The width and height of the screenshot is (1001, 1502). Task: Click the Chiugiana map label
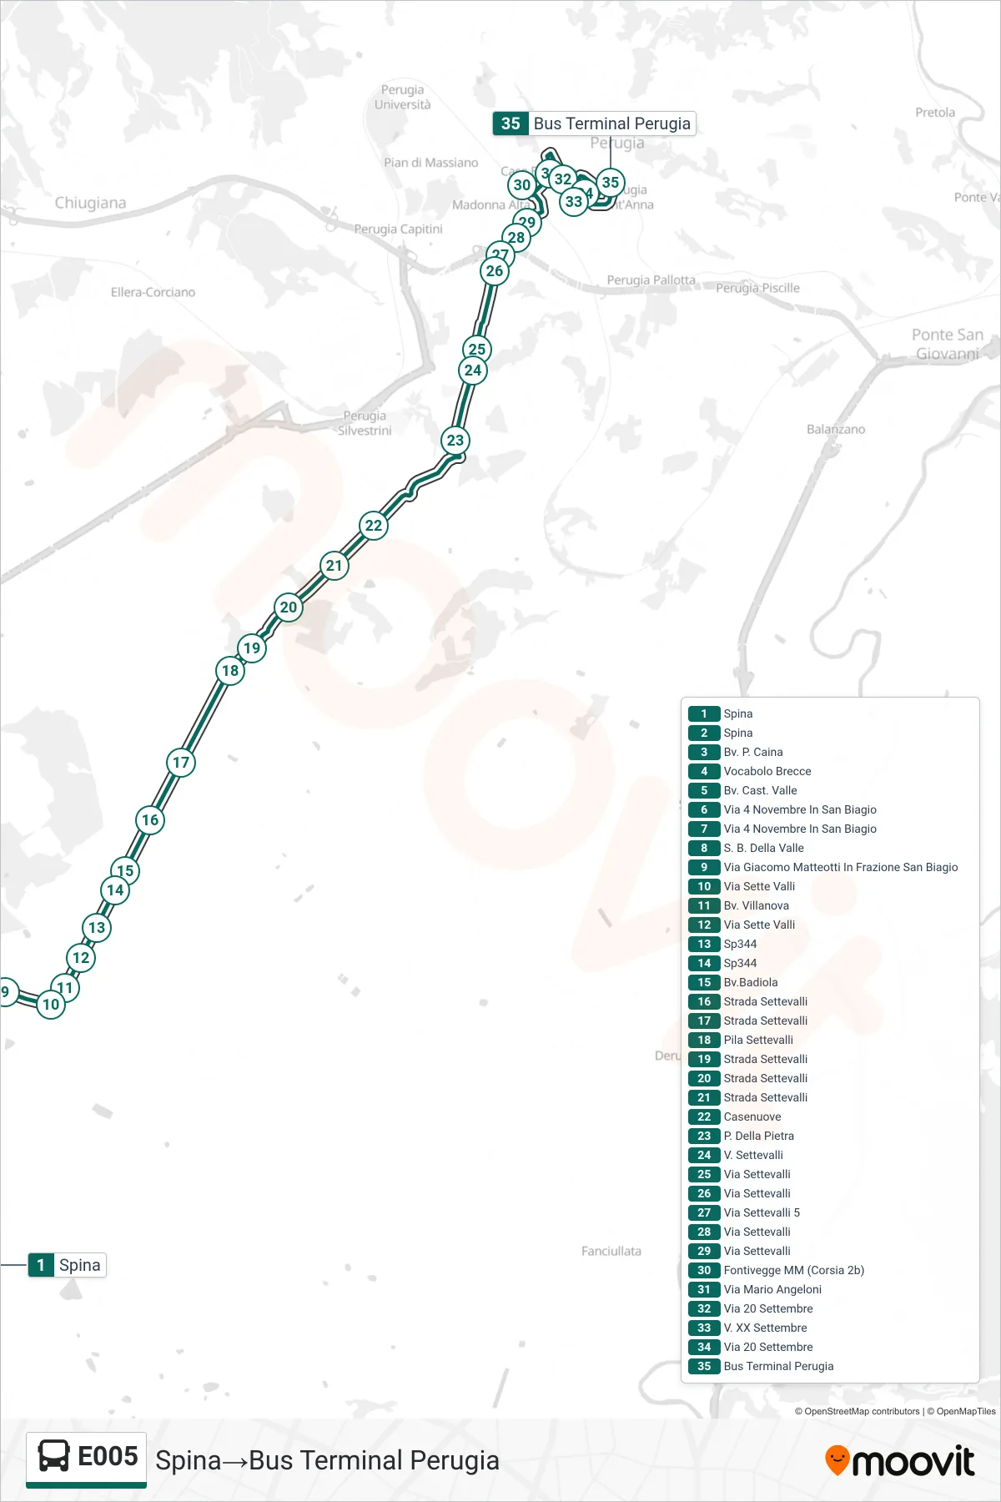point(90,203)
